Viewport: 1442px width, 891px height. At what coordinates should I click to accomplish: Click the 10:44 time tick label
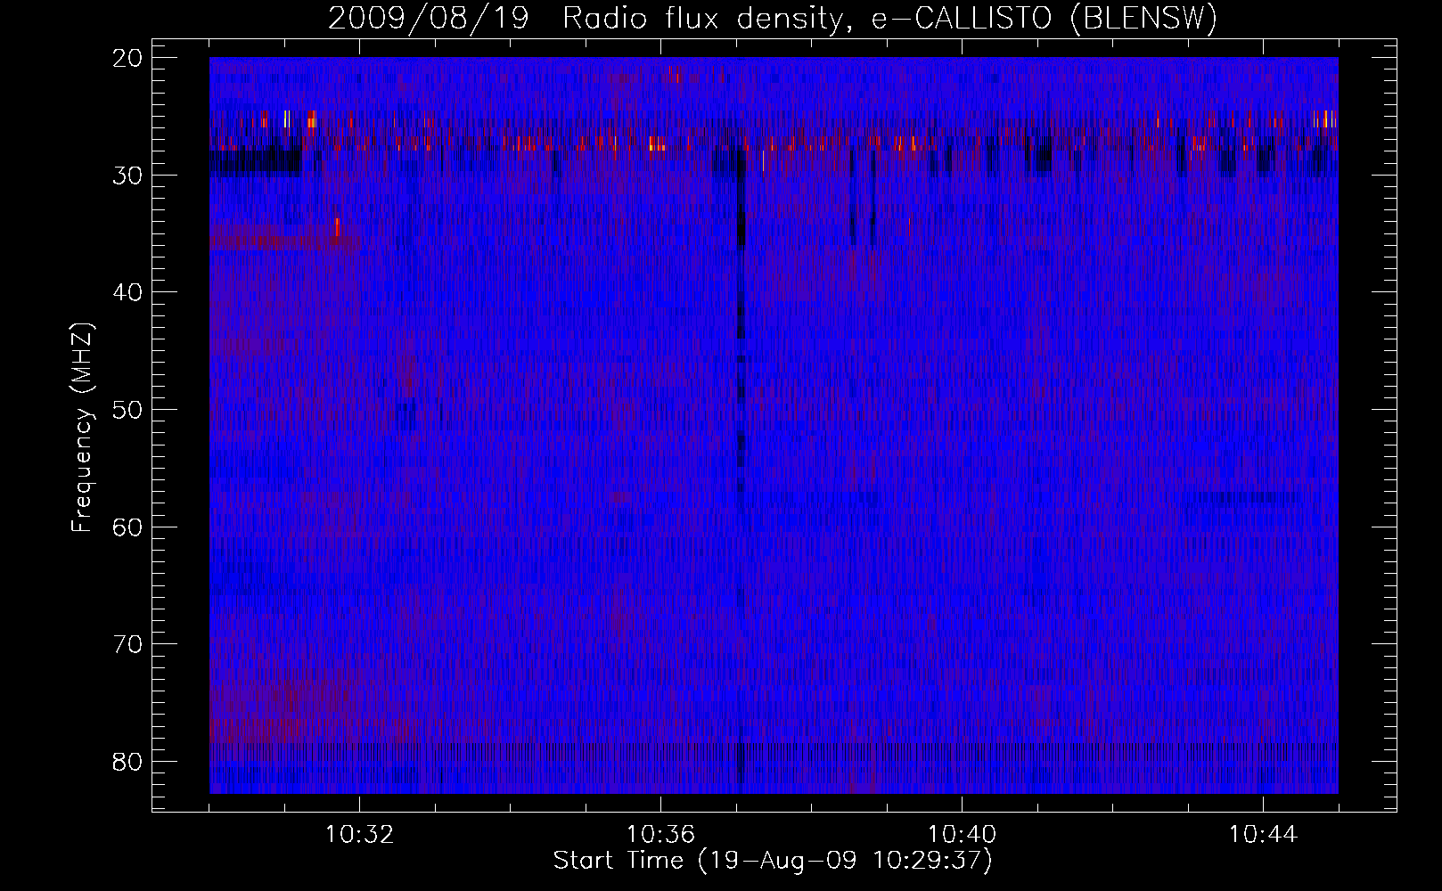[1263, 835]
